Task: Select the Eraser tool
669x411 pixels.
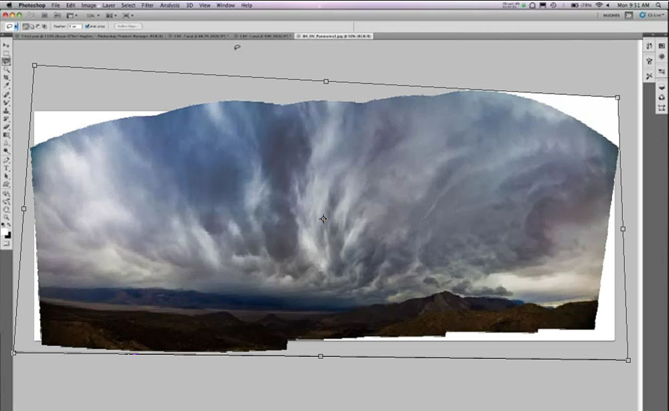Action: pyautogui.click(x=6, y=126)
